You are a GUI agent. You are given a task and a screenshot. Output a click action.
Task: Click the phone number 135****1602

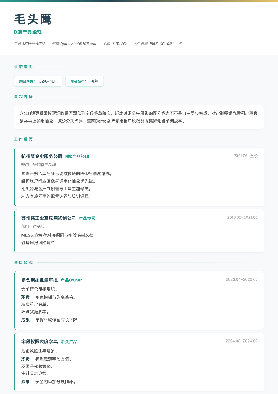(34, 44)
